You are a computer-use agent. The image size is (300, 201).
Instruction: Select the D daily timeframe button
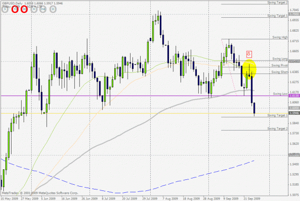pyautogui.click(x=53, y=9)
